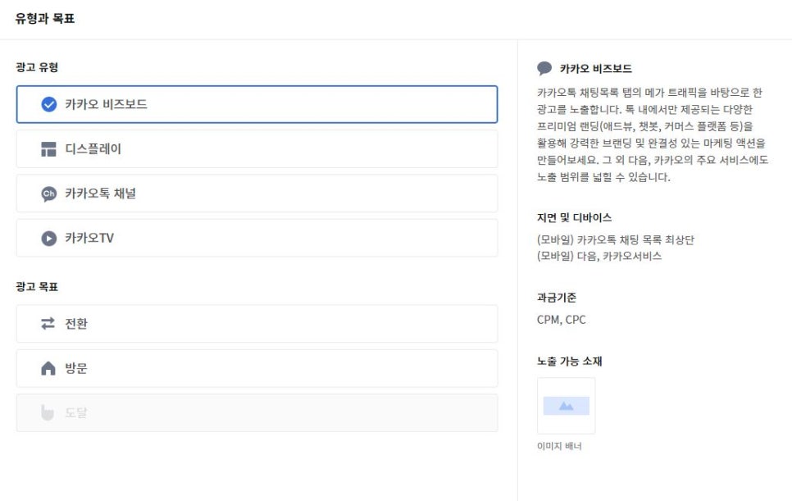
Task: Click the text (모바일) 다음, 카카오서비스
Action: (599, 256)
